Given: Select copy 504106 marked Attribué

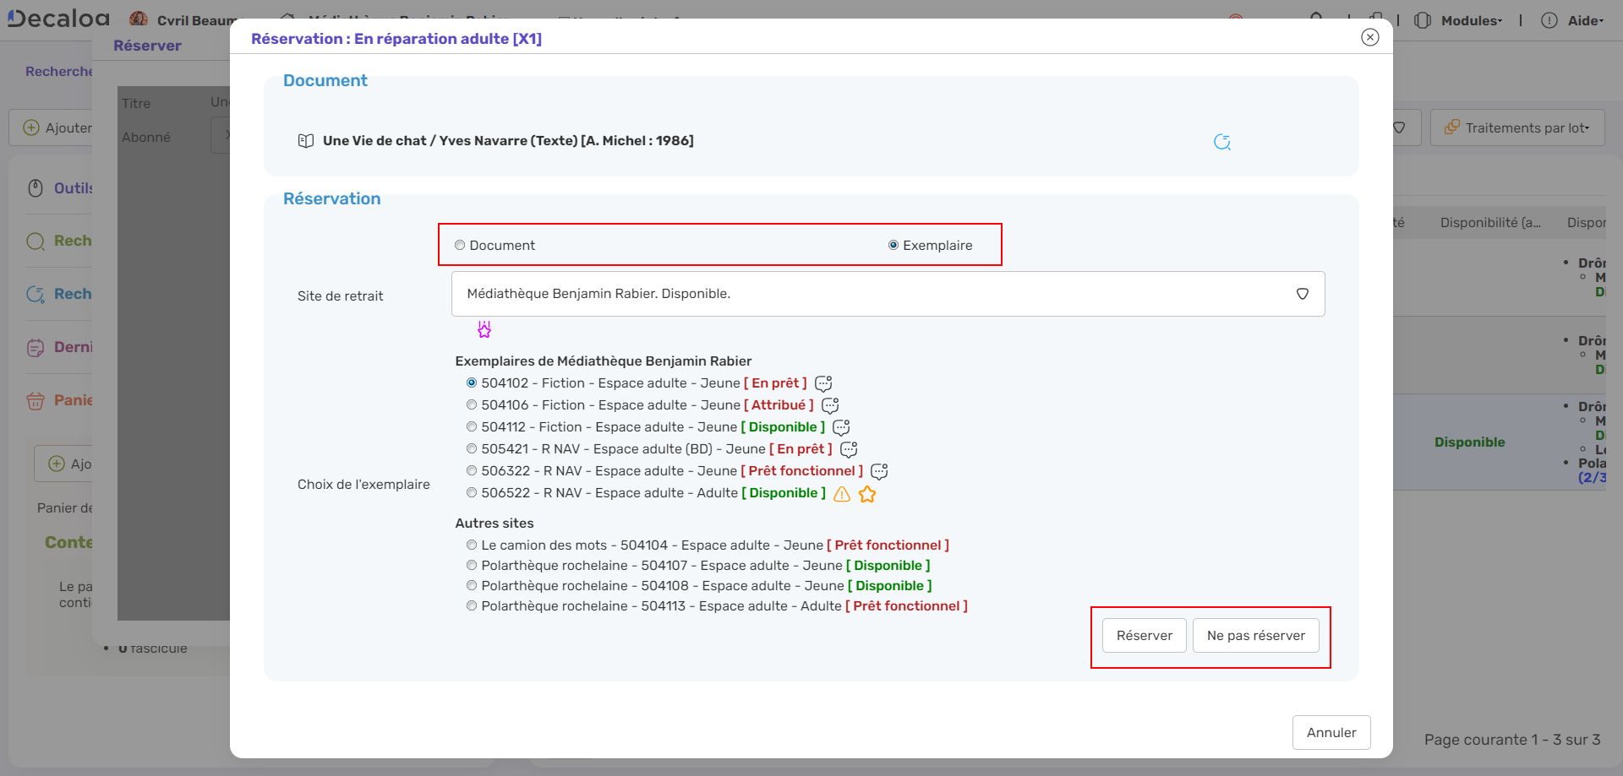Looking at the screenshot, I should pyautogui.click(x=472, y=405).
